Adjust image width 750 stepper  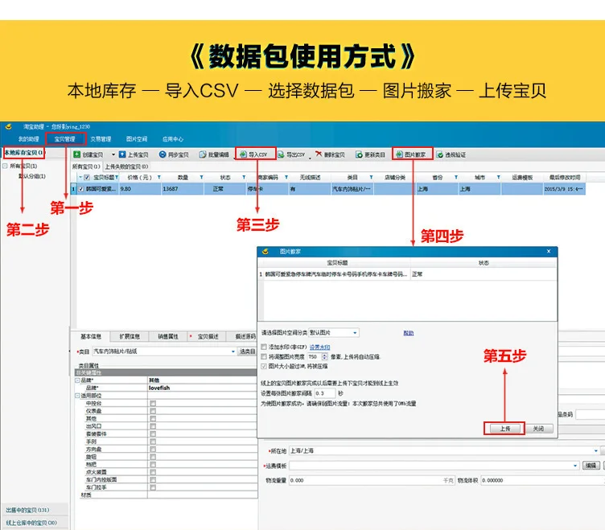click(324, 357)
